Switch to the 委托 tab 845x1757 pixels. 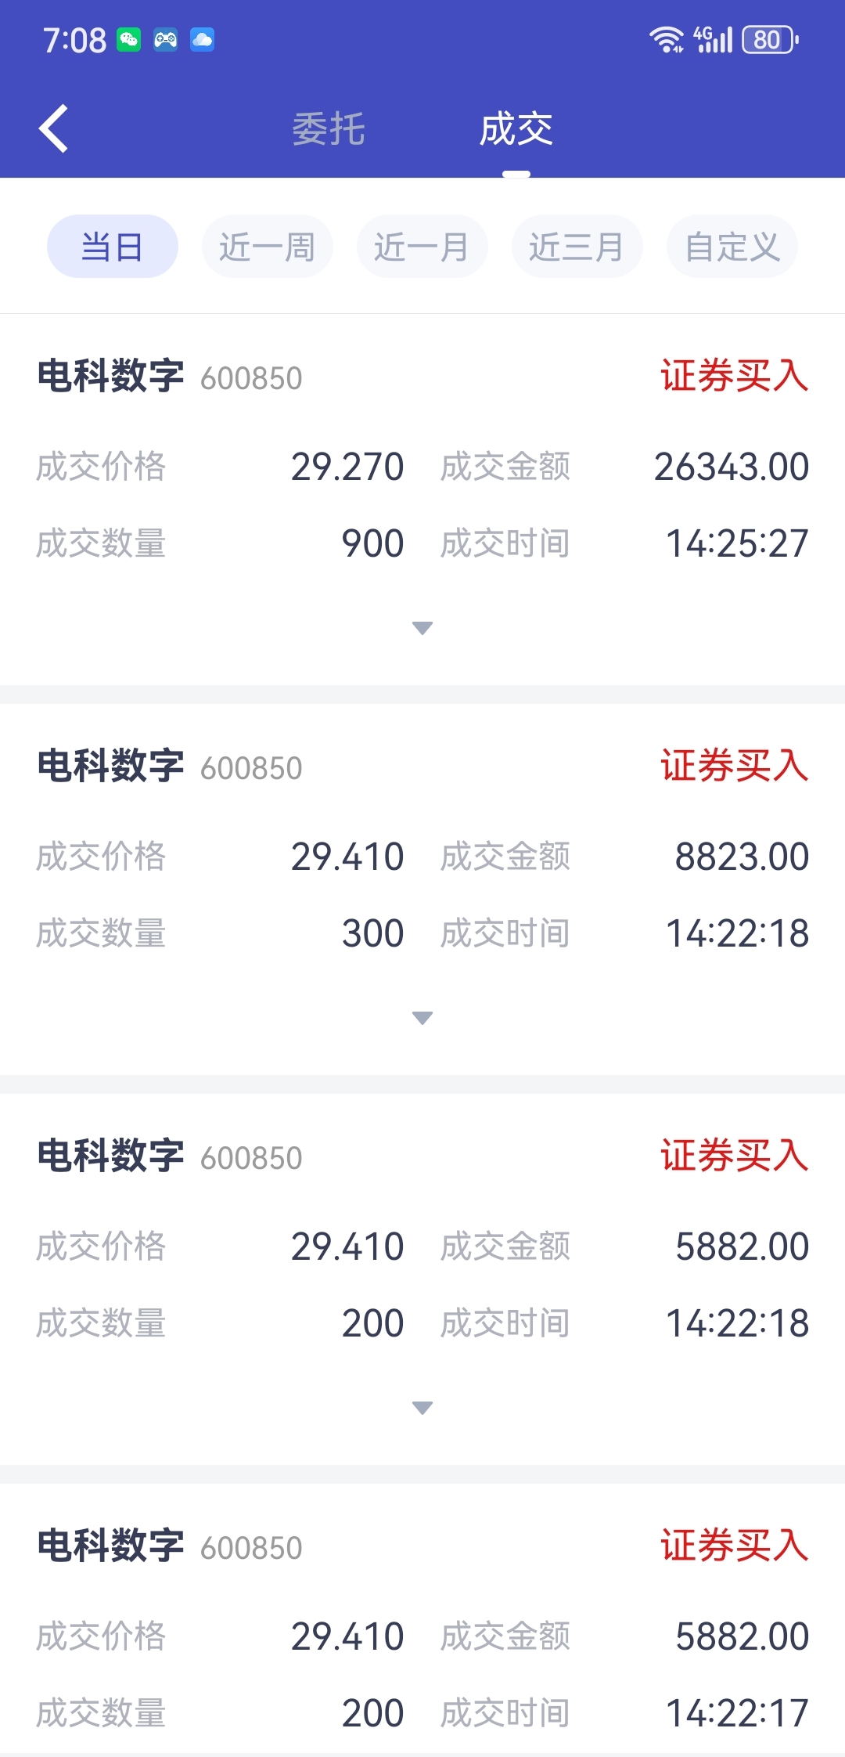point(329,129)
